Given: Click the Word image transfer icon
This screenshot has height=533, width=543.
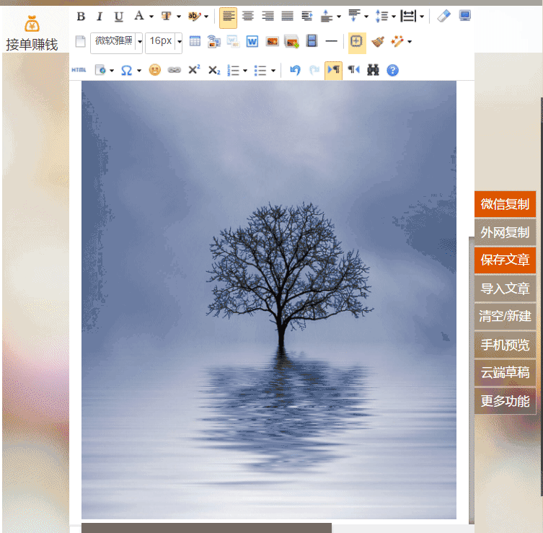Looking at the screenshot, I should pos(233,42).
